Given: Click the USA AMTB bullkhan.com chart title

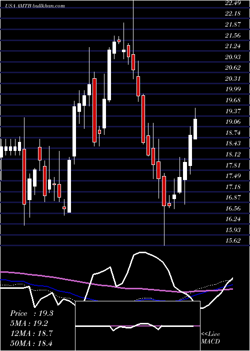Looking at the screenshot, I should point(35,6).
